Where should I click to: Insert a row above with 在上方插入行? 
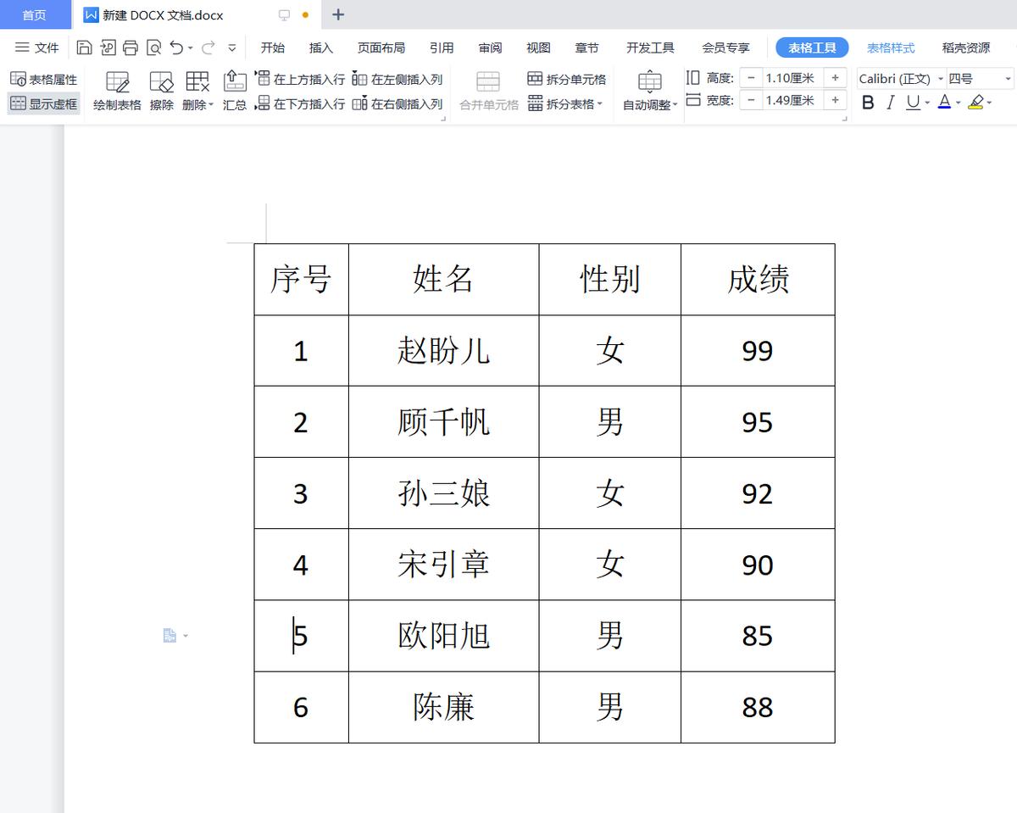click(301, 78)
